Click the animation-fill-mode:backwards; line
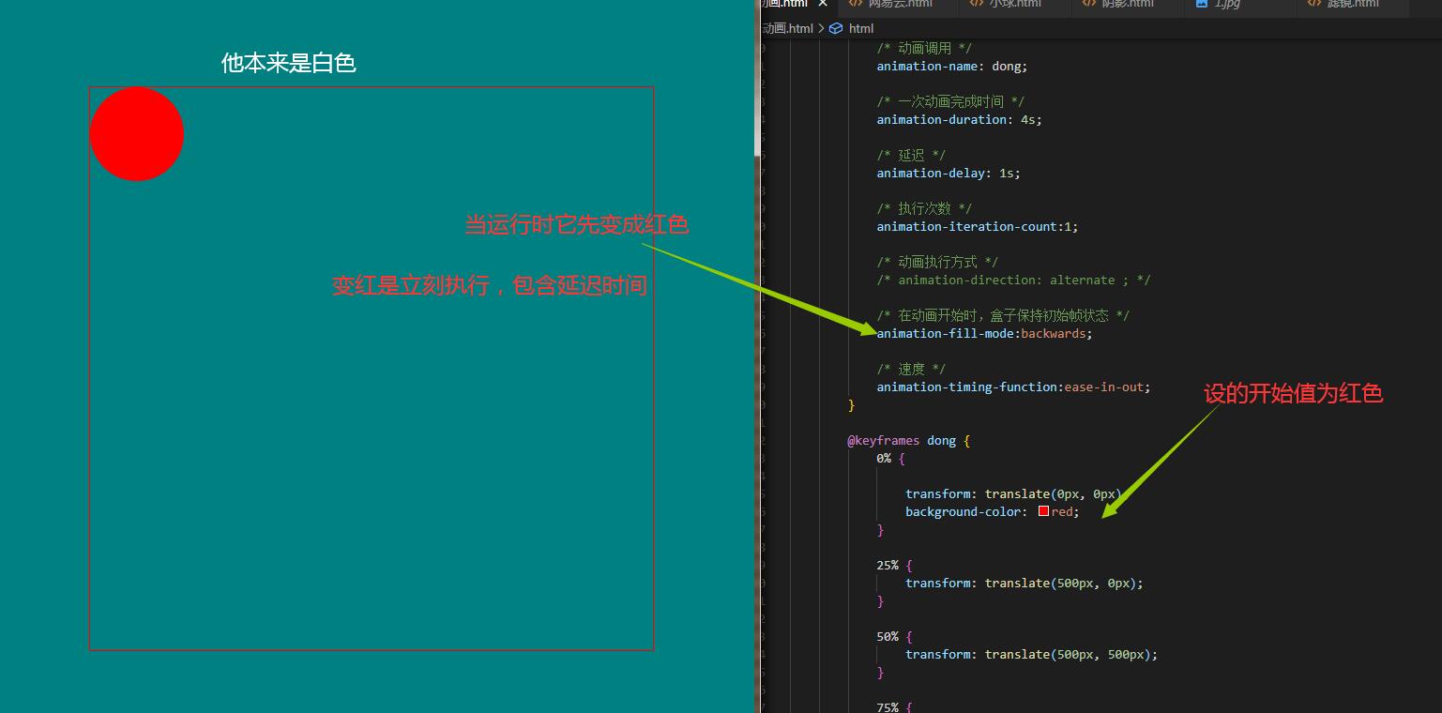Image resolution: width=1442 pixels, height=713 pixels. 985,333
